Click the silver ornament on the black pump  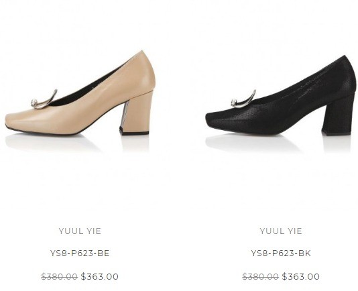point(243,100)
